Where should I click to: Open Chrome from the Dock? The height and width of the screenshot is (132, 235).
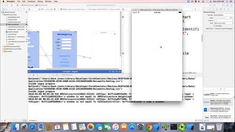(149, 127)
